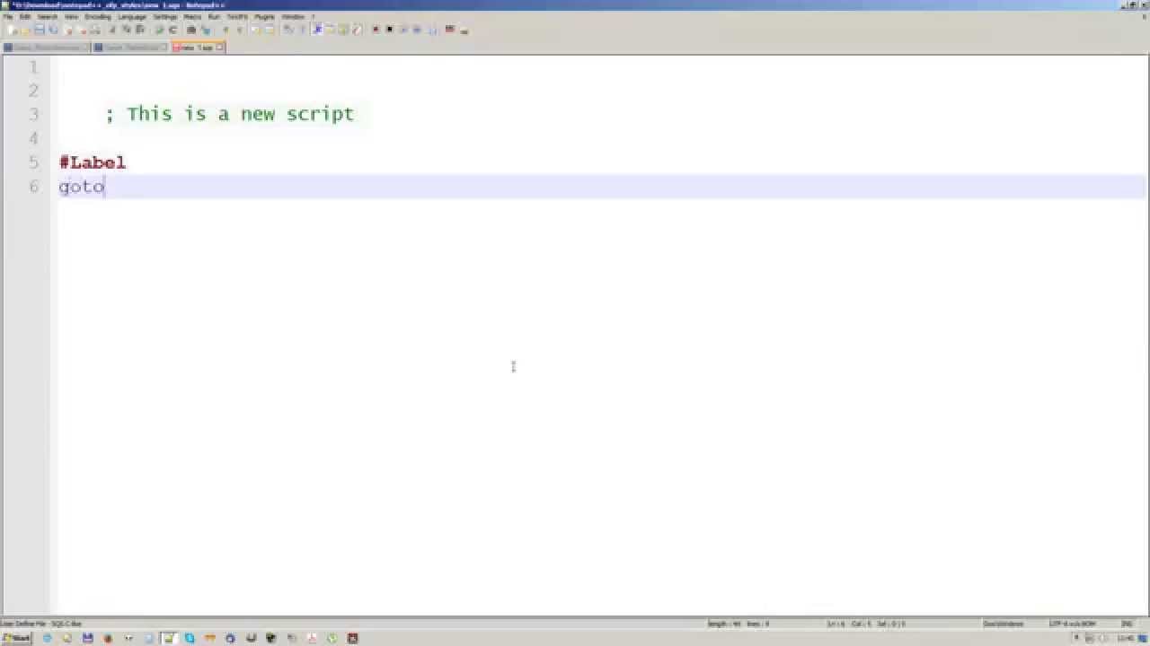Click the Replace toolbar icon
The width and height of the screenshot is (1150, 646).
(206, 30)
